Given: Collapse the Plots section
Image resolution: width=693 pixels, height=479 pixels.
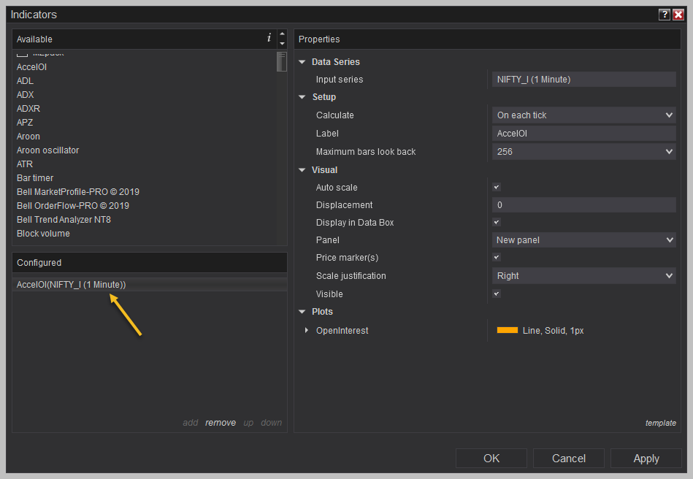Looking at the screenshot, I should click(x=302, y=312).
